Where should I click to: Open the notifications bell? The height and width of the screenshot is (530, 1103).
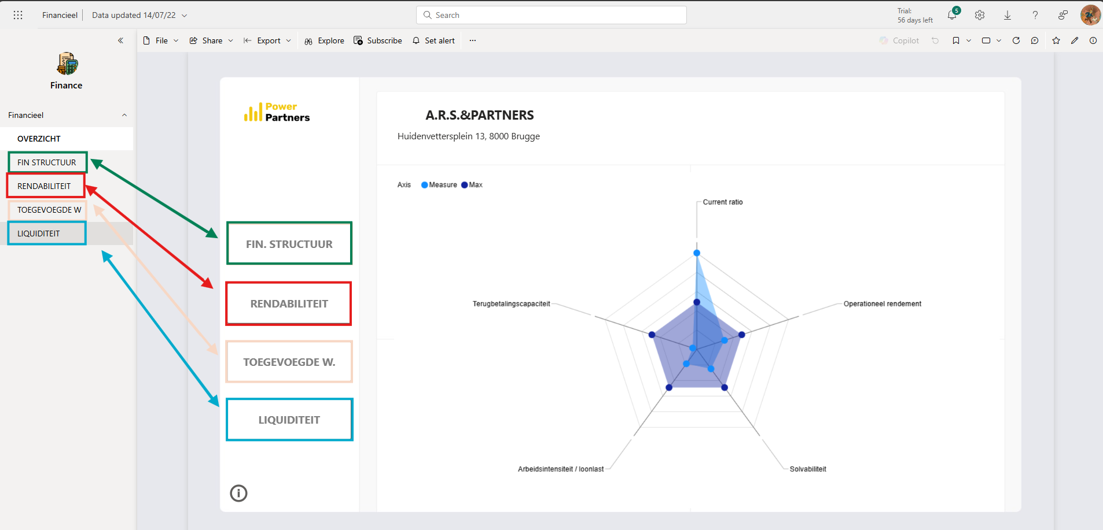951,15
